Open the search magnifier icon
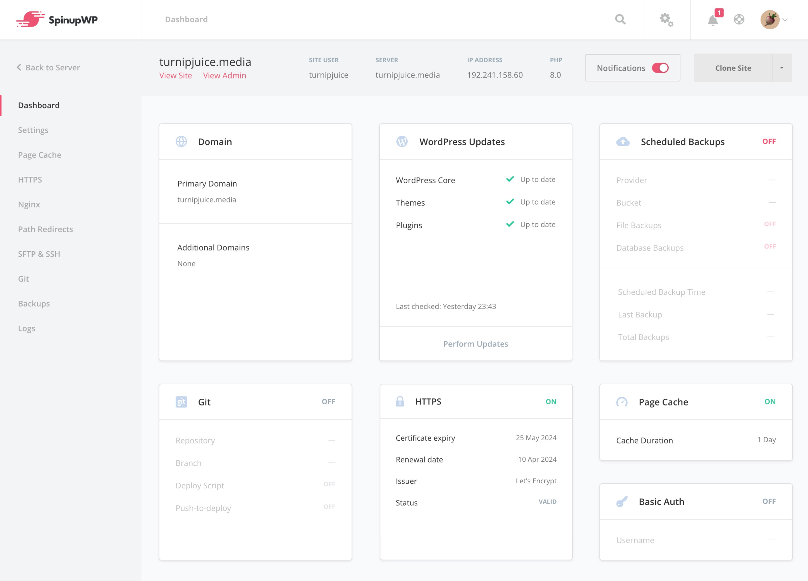The image size is (808, 581). (x=620, y=19)
